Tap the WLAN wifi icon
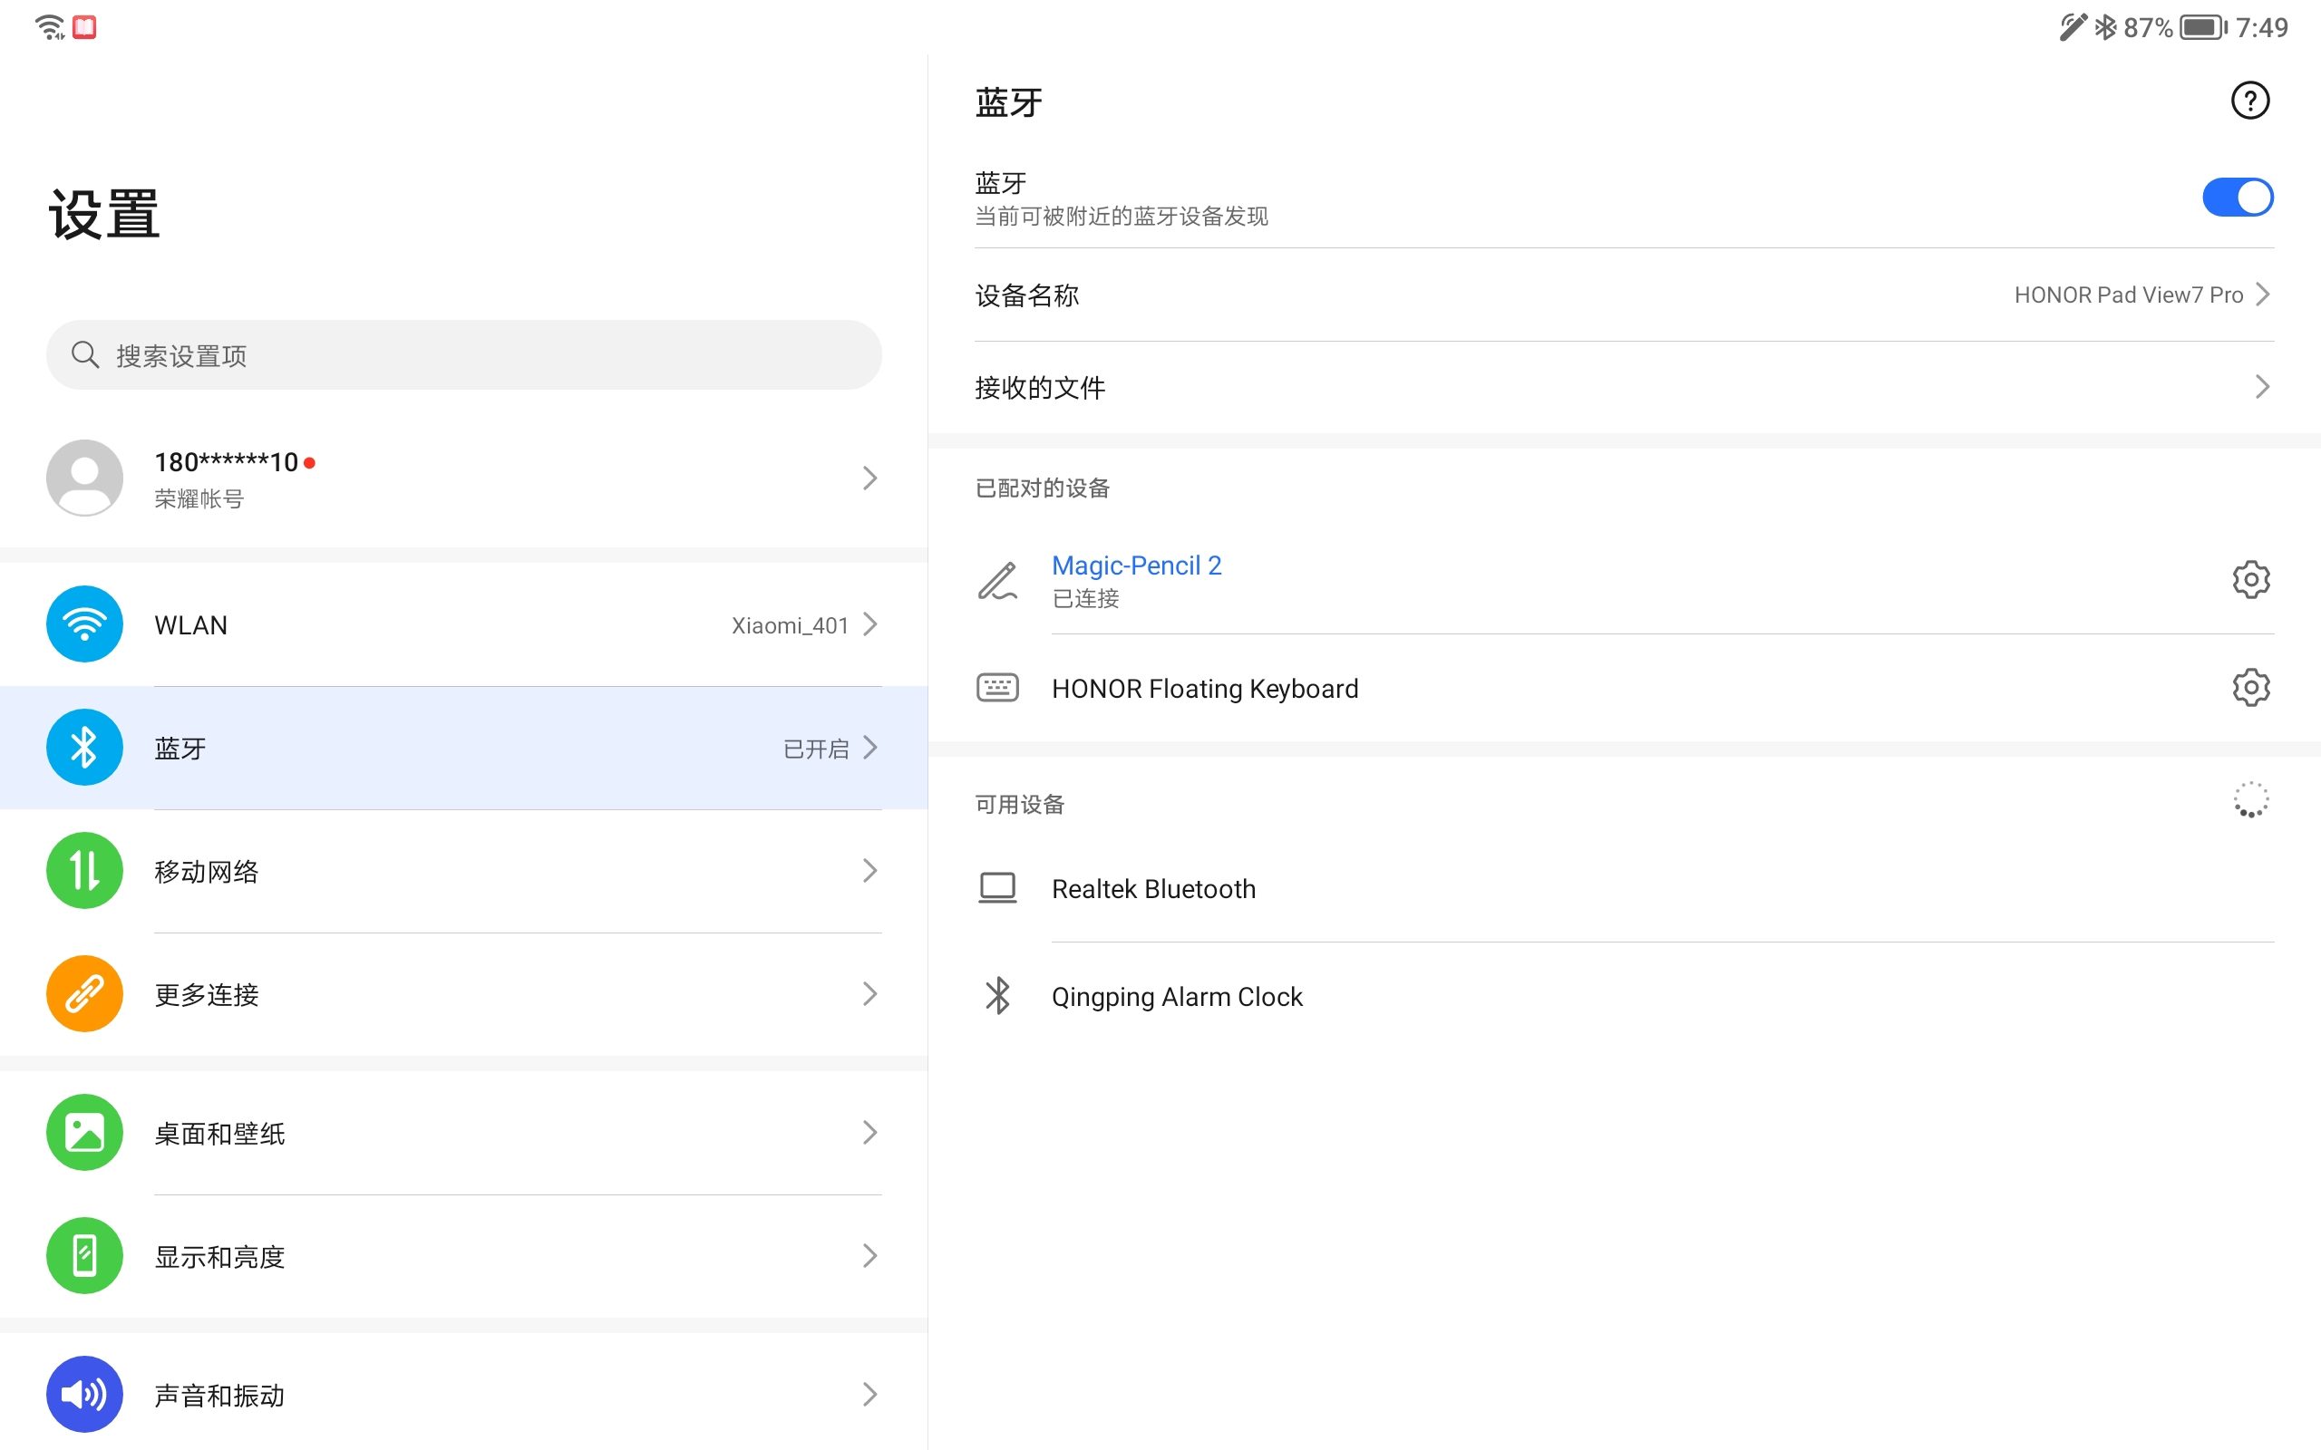Viewport: 2321px width, 1450px height. click(x=84, y=624)
